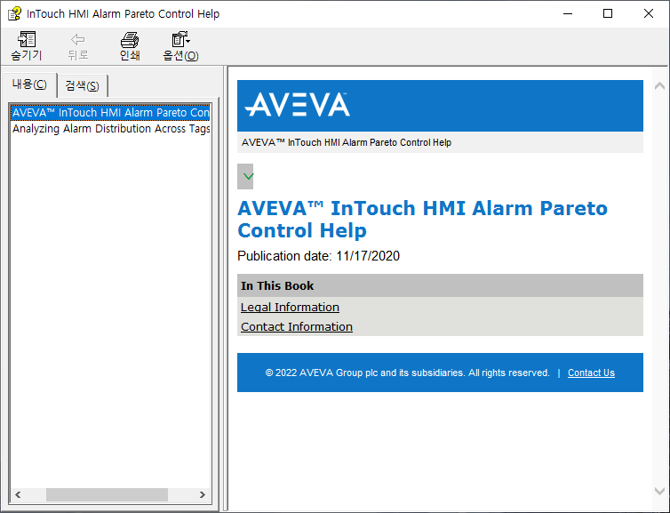Close the InTouch help window
This screenshot has width=670, height=513.
(x=648, y=13)
